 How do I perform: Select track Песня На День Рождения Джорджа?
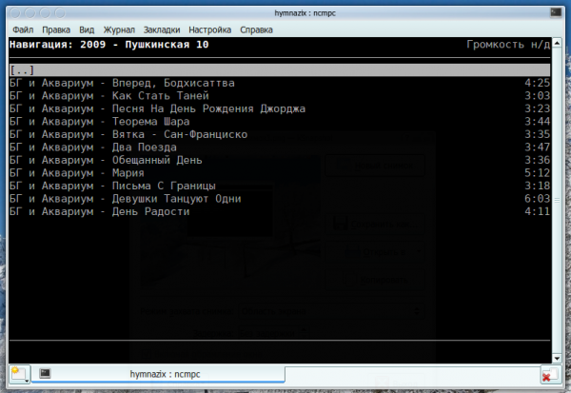pyautogui.click(x=280, y=108)
